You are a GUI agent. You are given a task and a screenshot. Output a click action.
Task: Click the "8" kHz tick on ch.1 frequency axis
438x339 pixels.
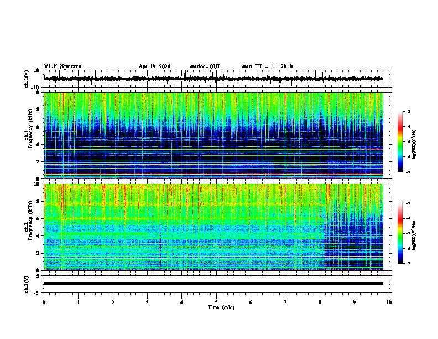click(x=39, y=110)
